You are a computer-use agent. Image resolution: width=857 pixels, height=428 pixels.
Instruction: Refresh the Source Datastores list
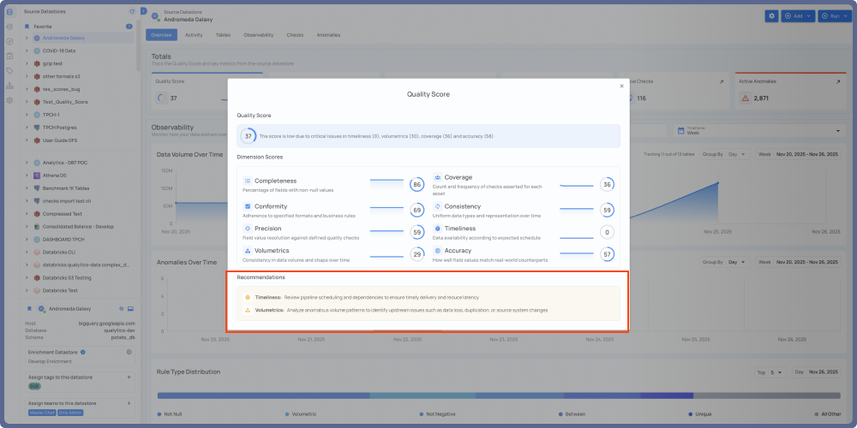[130, 11]
